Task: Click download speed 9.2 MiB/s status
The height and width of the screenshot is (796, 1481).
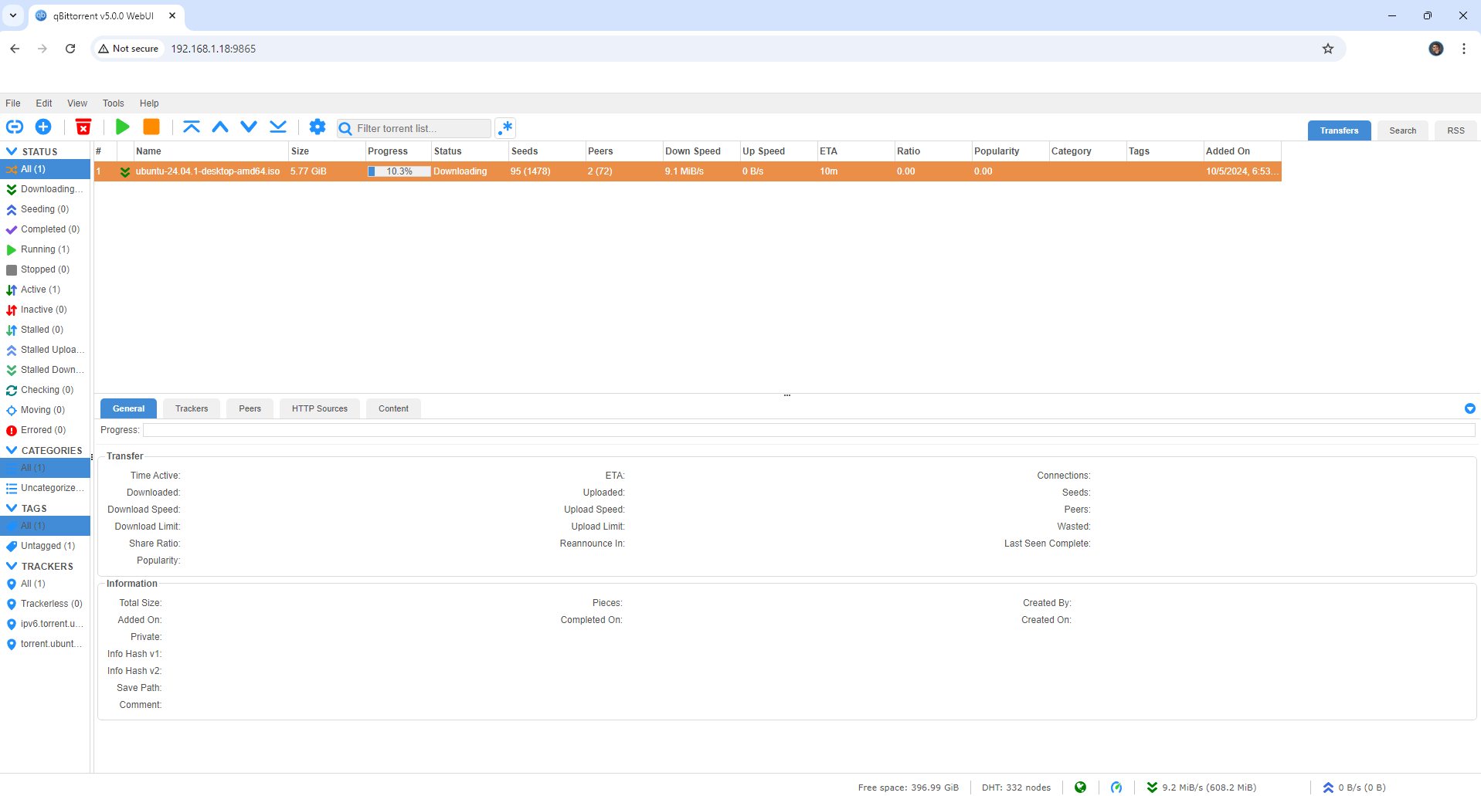Action: point(1201,788)
